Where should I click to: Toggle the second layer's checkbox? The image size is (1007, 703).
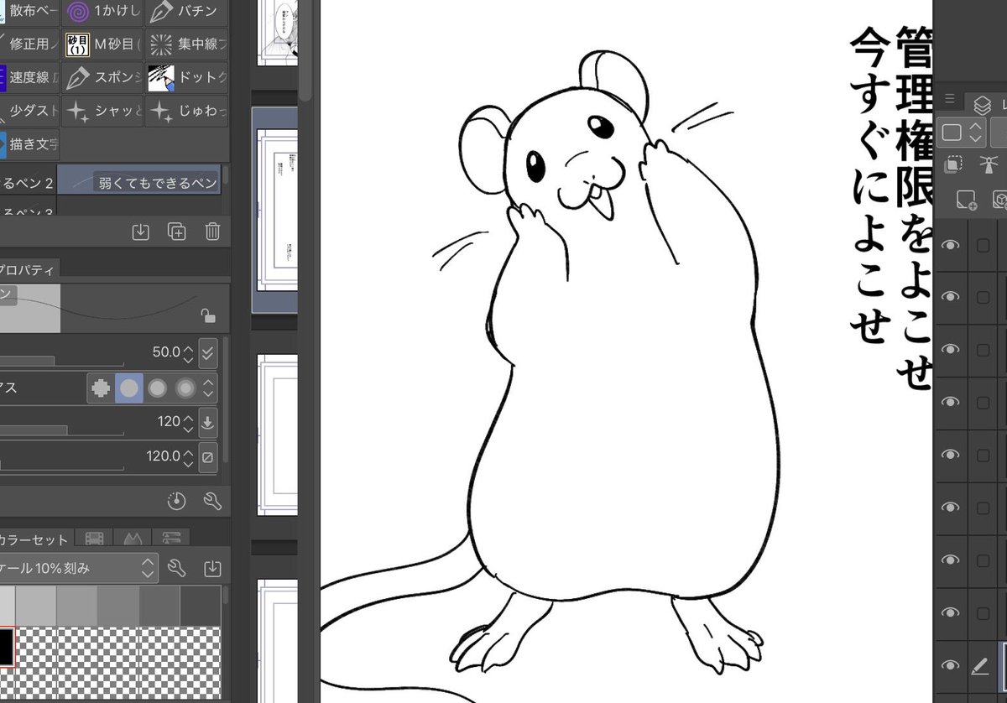983,296
